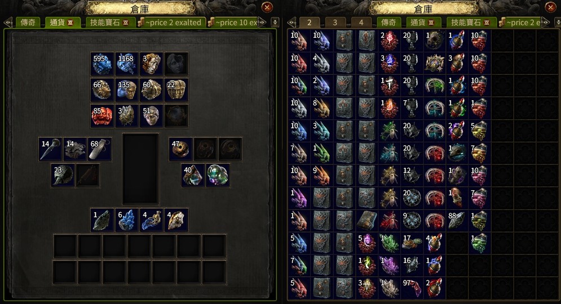Show previous tabs in right stash
Screen dimensions: 561x304
[x=292, y=22]
